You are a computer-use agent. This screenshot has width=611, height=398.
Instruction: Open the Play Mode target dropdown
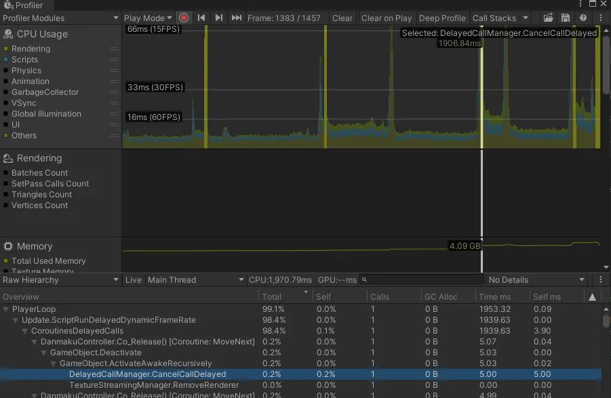149,18
